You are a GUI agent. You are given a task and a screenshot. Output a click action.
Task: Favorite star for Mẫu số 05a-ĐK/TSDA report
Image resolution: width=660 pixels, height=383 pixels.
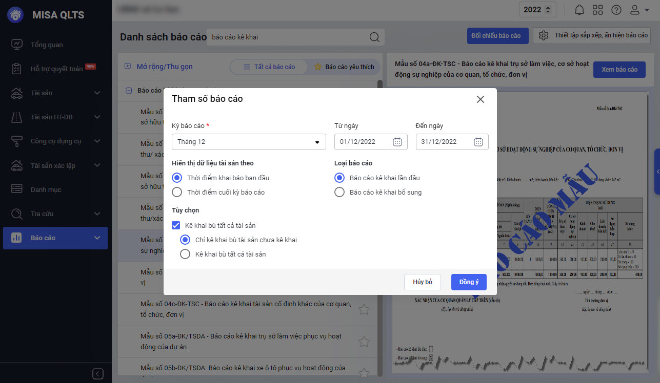[x=364, y=342]
